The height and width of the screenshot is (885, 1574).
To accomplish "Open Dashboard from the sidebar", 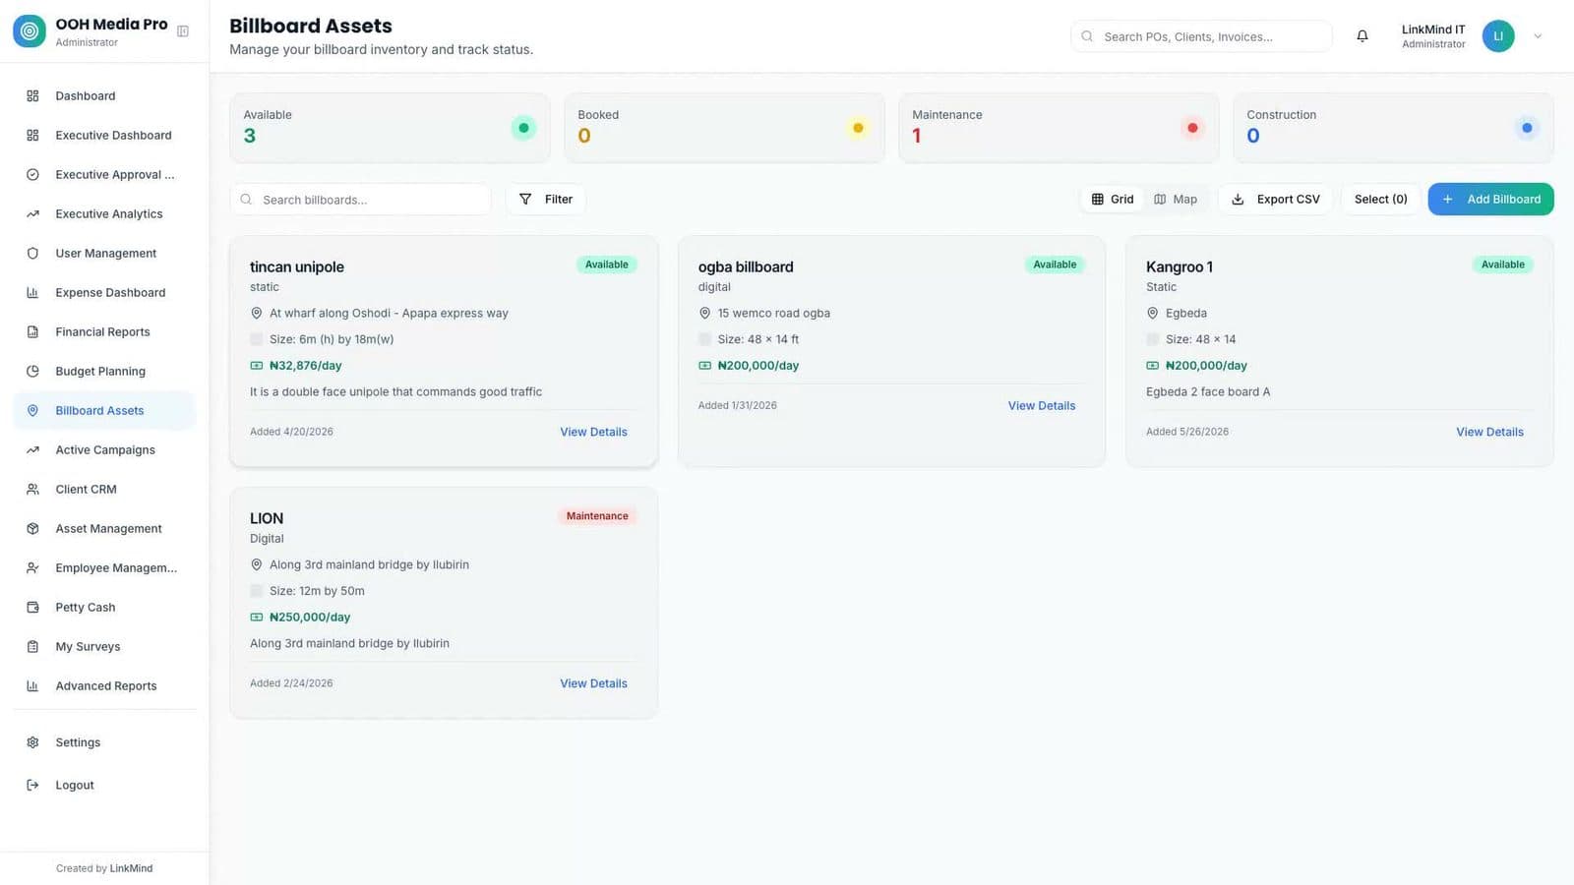I will coord(104,95).
